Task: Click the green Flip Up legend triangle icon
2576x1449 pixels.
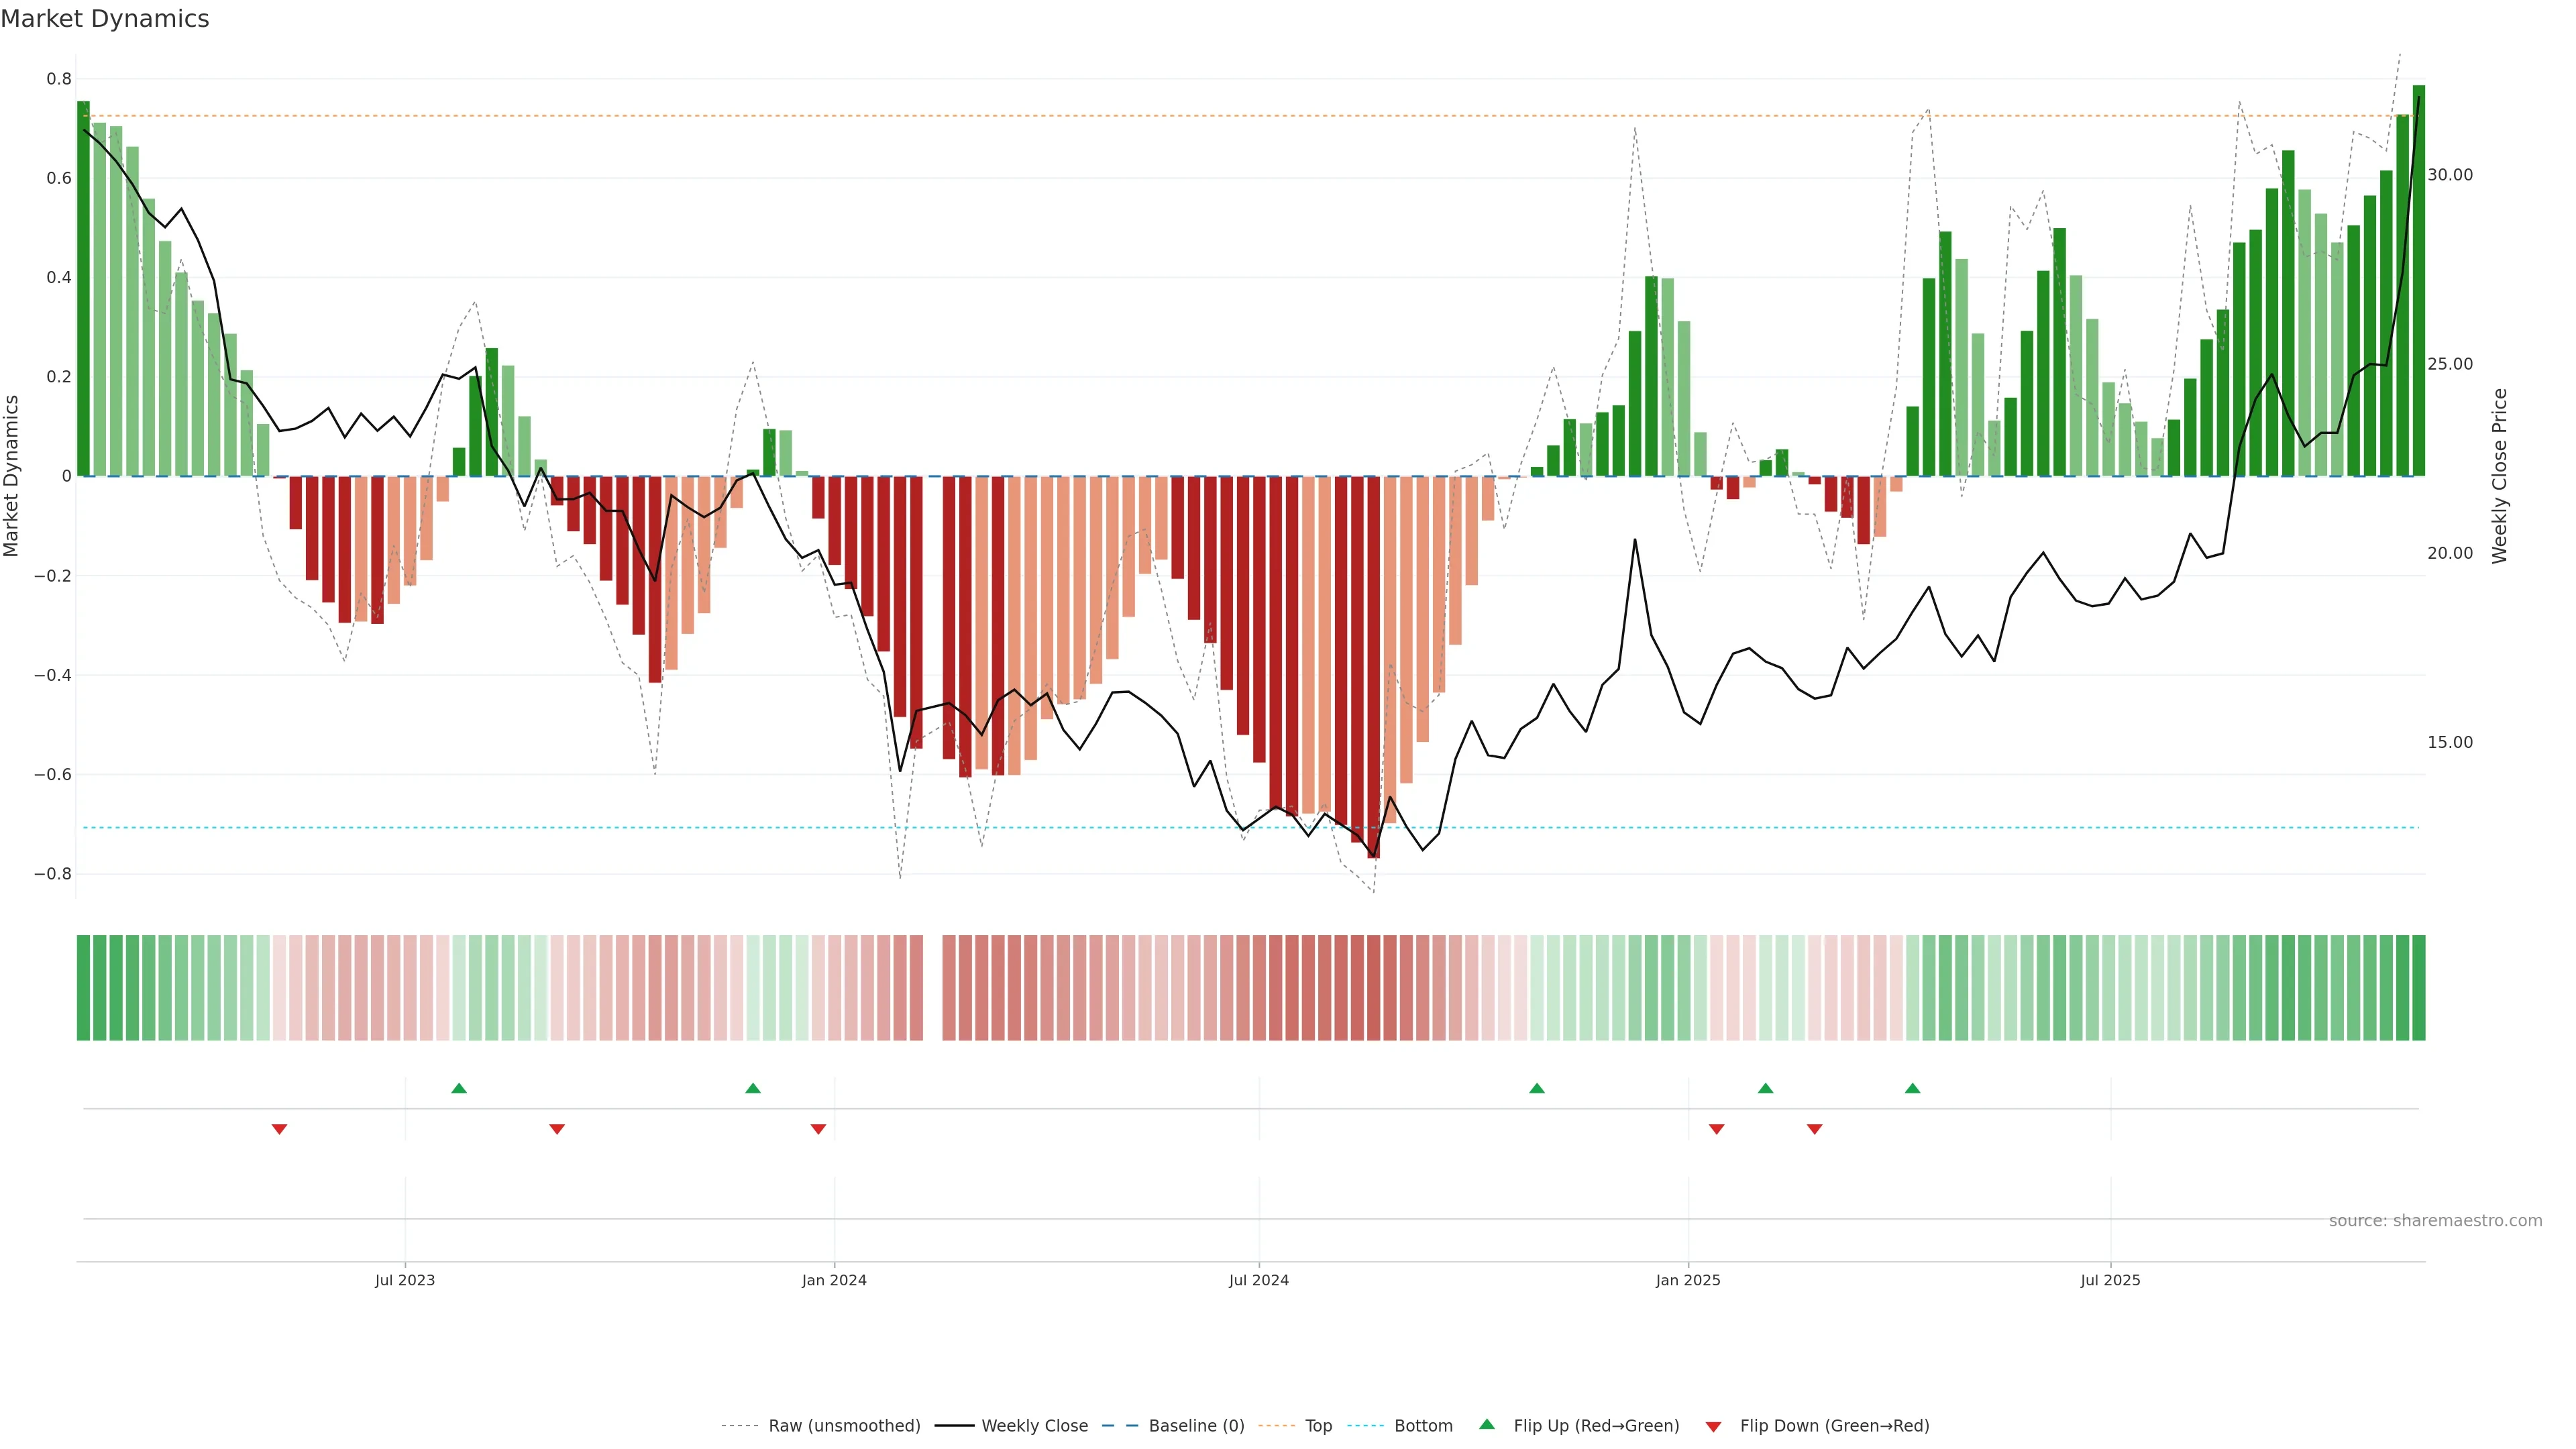Action: [1487, 1424]
